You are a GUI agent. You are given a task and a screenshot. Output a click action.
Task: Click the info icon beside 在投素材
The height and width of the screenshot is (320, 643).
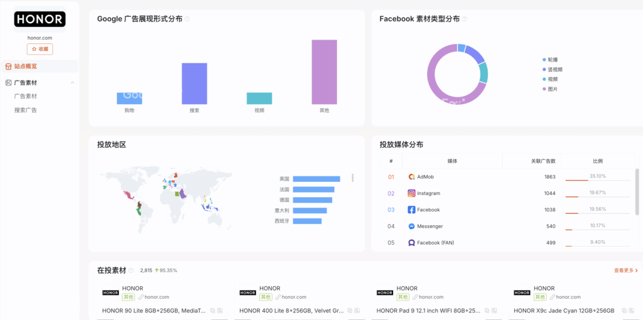point(131,270)
